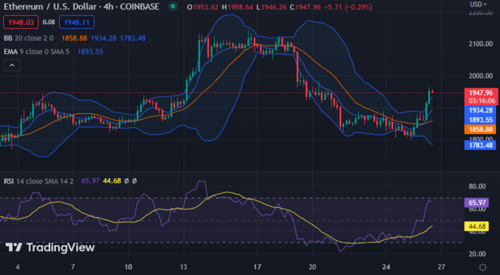Click the BB basis value 1858.88 in legend
Screen dimensions: 500x275
[74, 38]
